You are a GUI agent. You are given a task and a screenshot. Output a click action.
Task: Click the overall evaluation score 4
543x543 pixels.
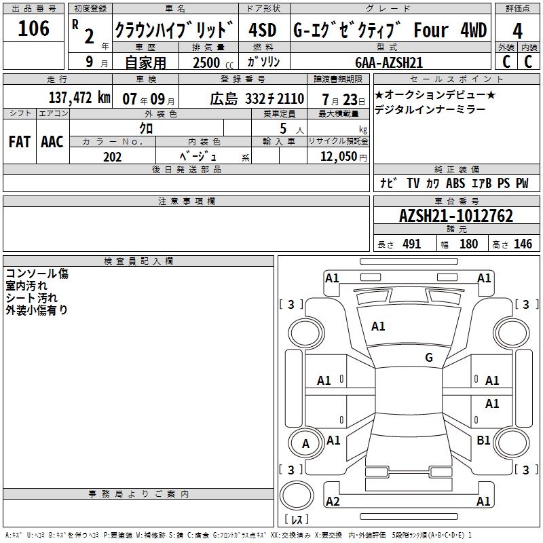pos(517,31)
